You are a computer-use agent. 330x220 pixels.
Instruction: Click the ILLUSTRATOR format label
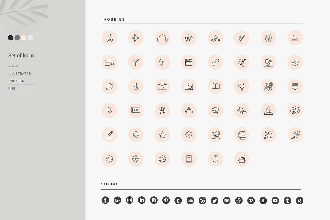[x=20, y=74]
